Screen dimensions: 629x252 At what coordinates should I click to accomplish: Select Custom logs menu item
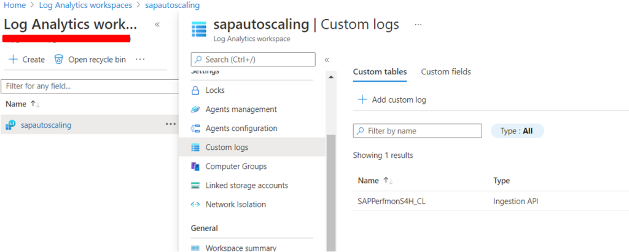click(x=252, y=148)
